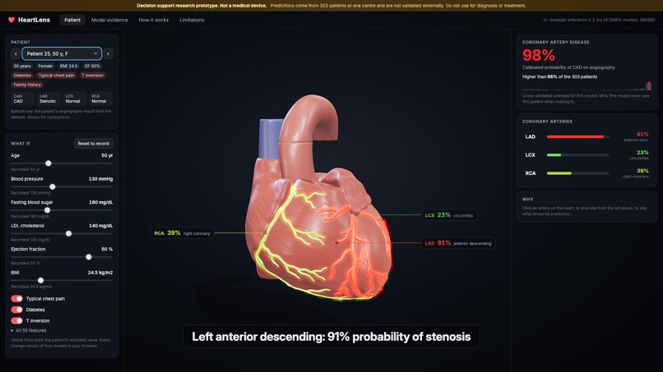Screen dimensions: 663x372
Task: Click the patient distribution histogram
Action: 586,85
